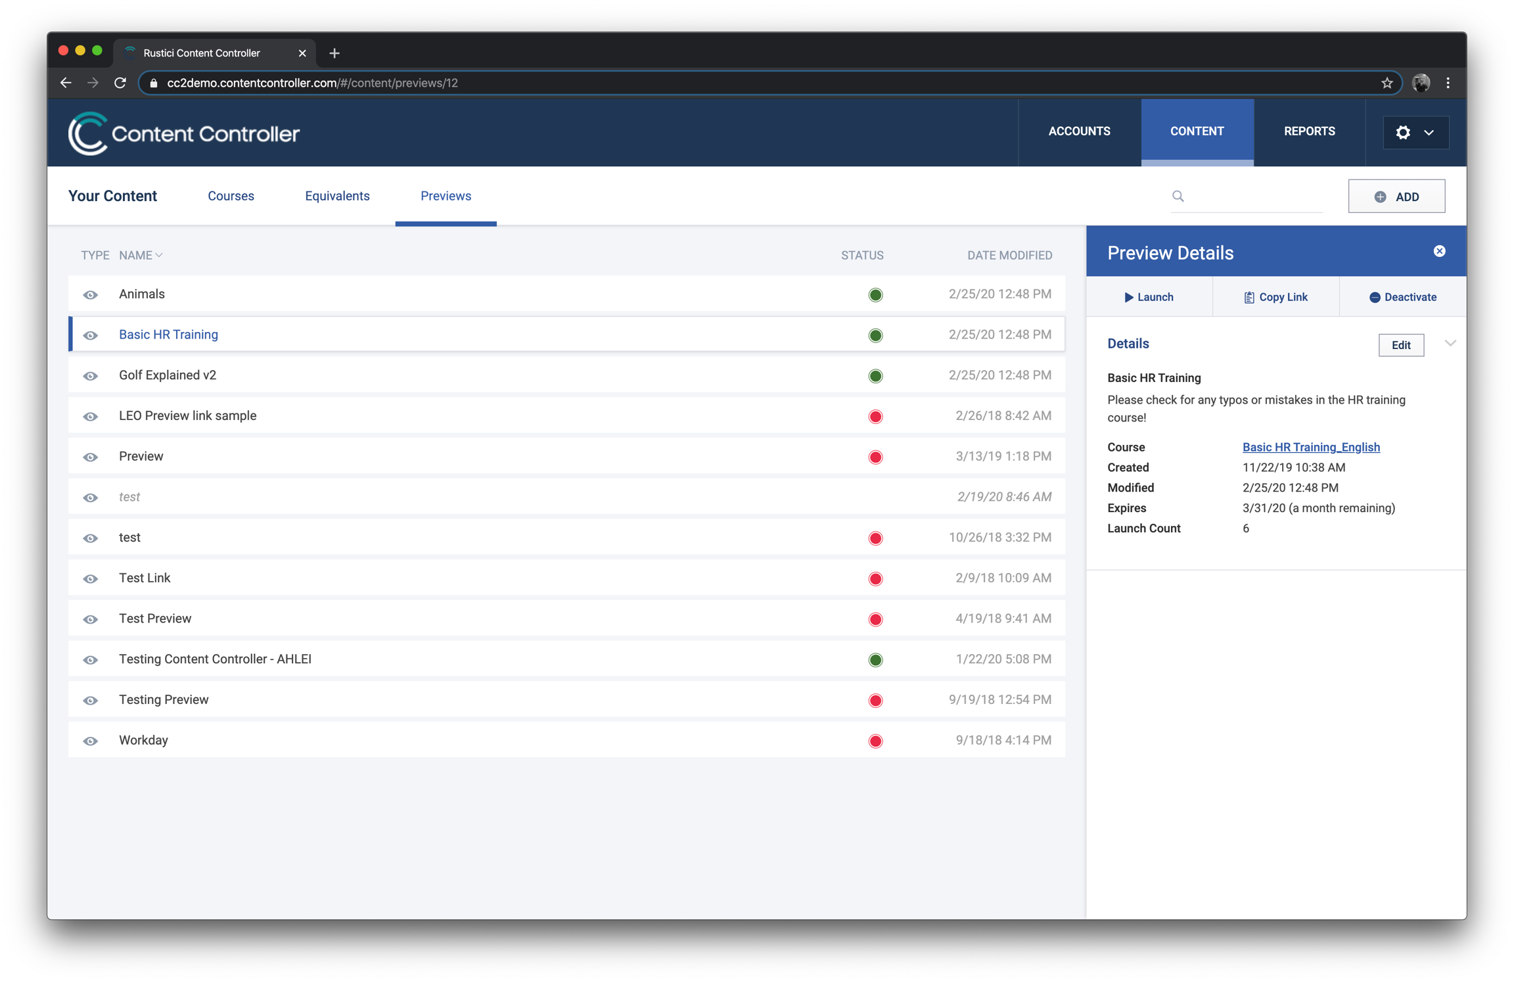1514x982 pixels.
Task: Collapse the Details section chevron
Action: point(1450,343)
